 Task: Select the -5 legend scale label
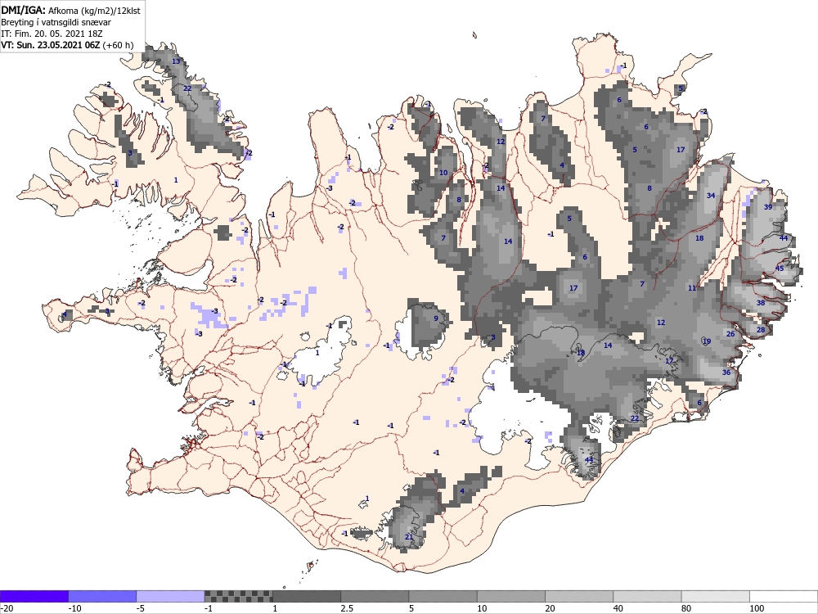click(142, 608)
